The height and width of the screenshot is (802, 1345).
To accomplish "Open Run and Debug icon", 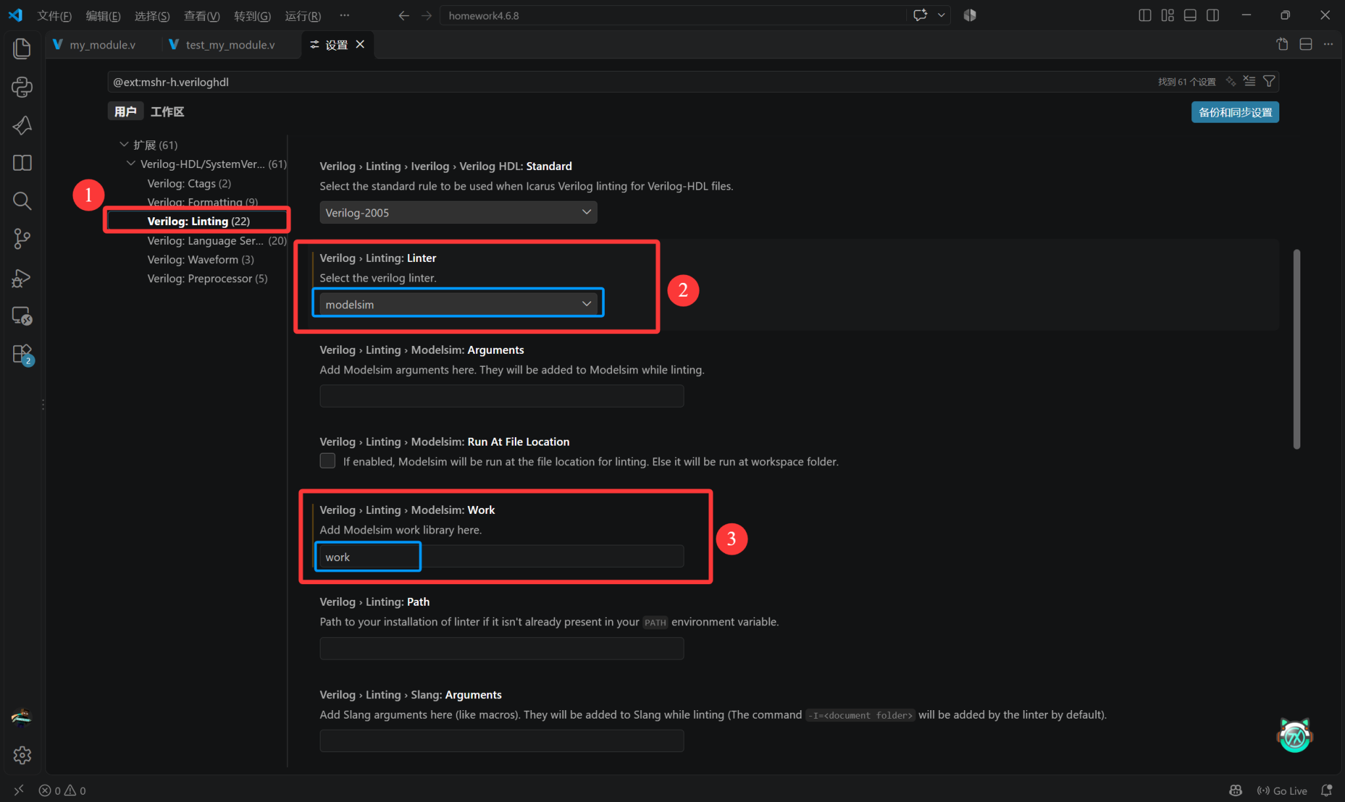I will click(x=22, y=278).
